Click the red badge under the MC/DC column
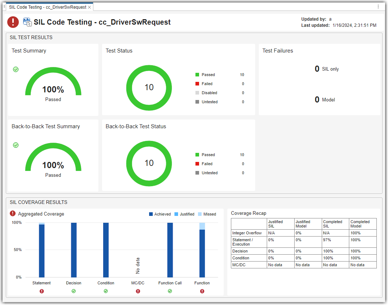 pos(138,291)
